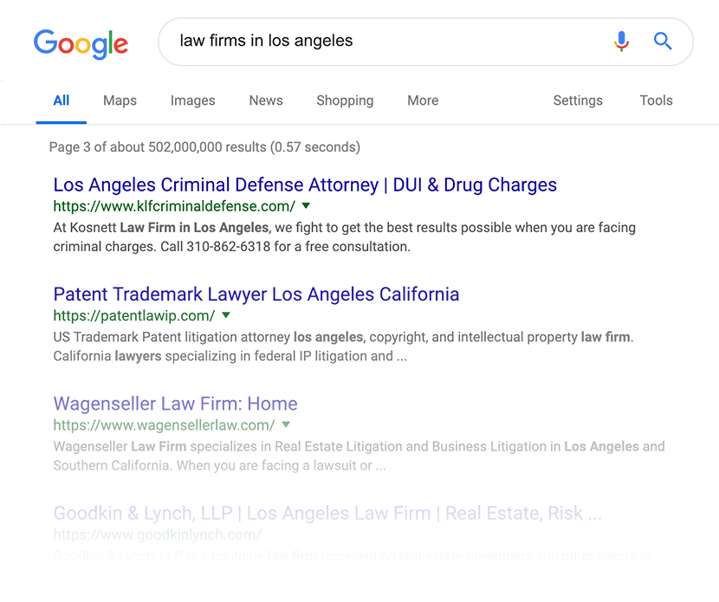
Task: Open the dropdown arrow next to klfcriminaldefense.com
Action: (305, 206)
